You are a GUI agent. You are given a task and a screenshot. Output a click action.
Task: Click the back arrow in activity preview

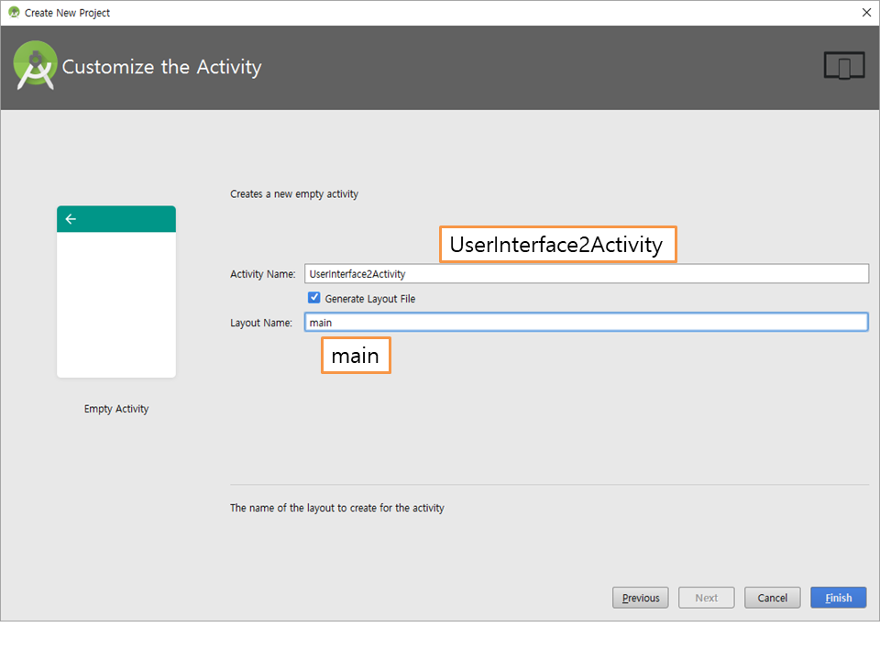[71, 219]
